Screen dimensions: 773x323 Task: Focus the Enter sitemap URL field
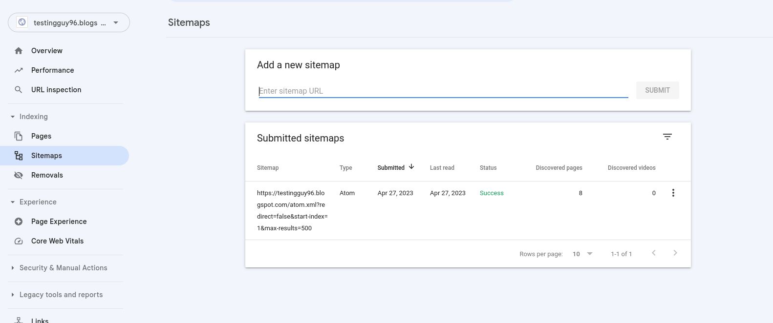coord(443,91)
